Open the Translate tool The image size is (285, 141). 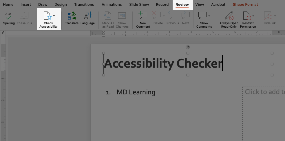point(72,18)
